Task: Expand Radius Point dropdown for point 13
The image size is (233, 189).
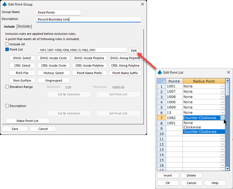Action: pos(223,112)
